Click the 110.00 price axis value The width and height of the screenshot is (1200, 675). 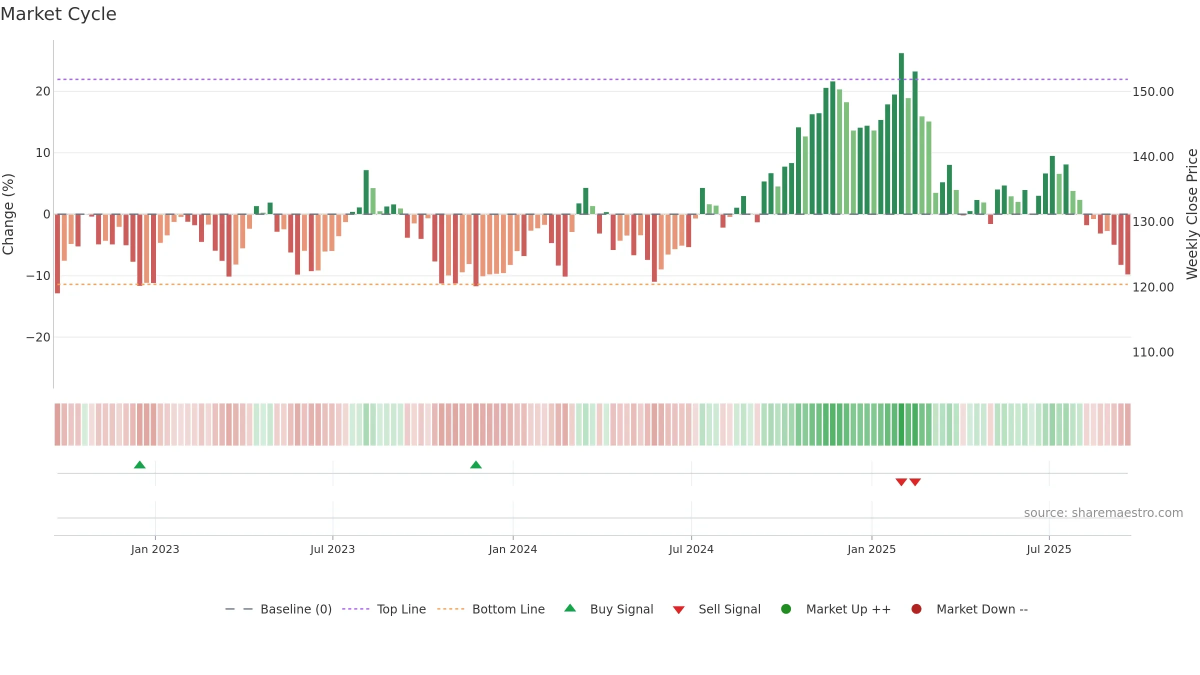point(1153,352)
